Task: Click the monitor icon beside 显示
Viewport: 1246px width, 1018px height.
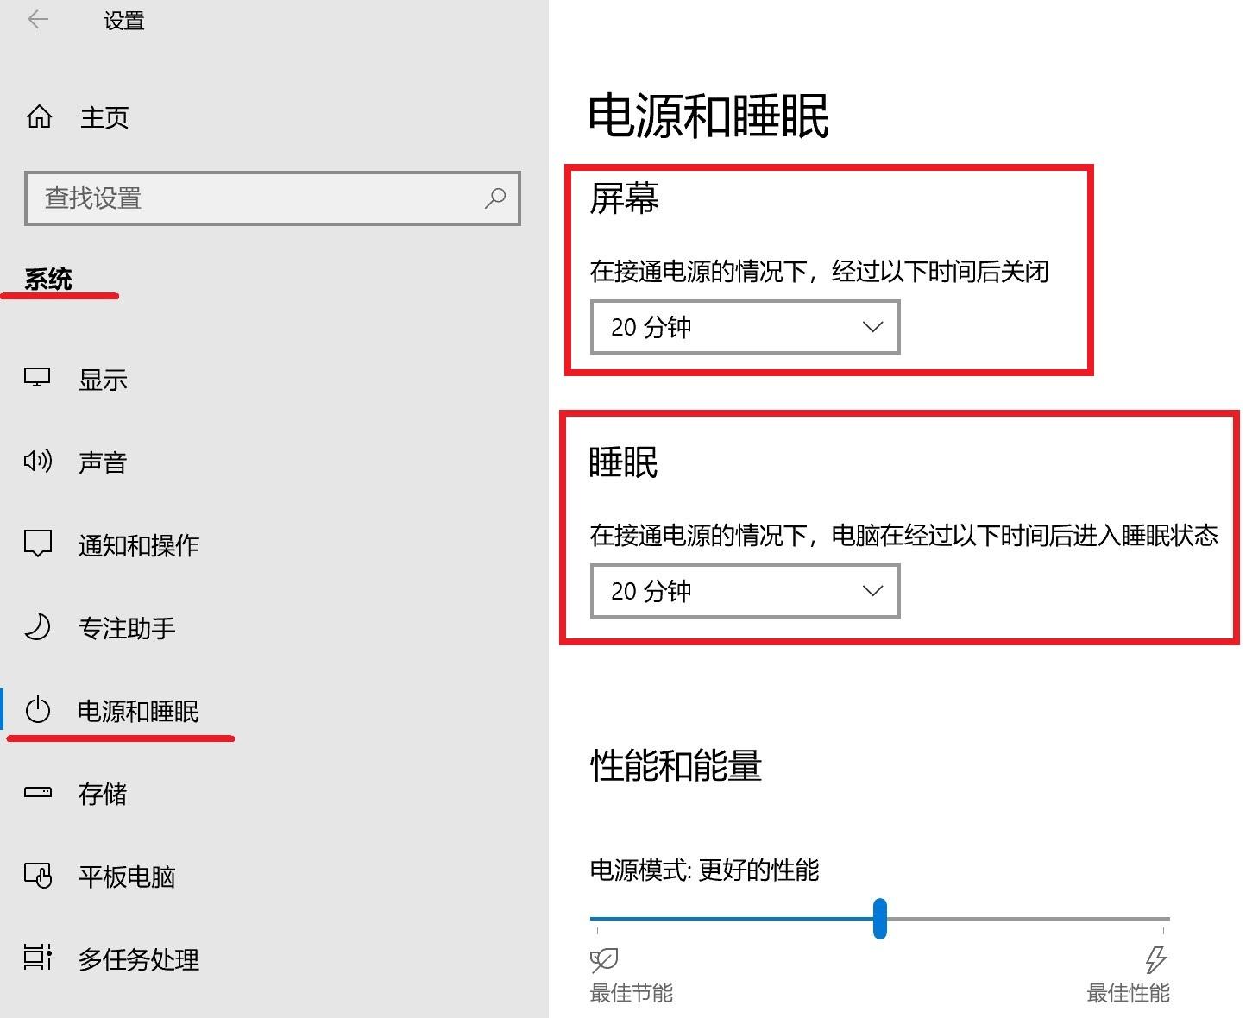Action: coord(37,378)
